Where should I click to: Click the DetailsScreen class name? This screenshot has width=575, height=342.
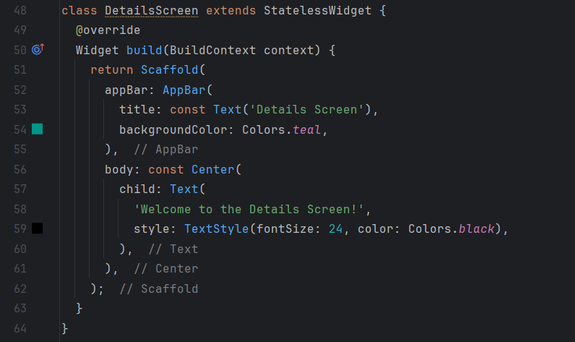pyautogui.click(x=152, y=11)
